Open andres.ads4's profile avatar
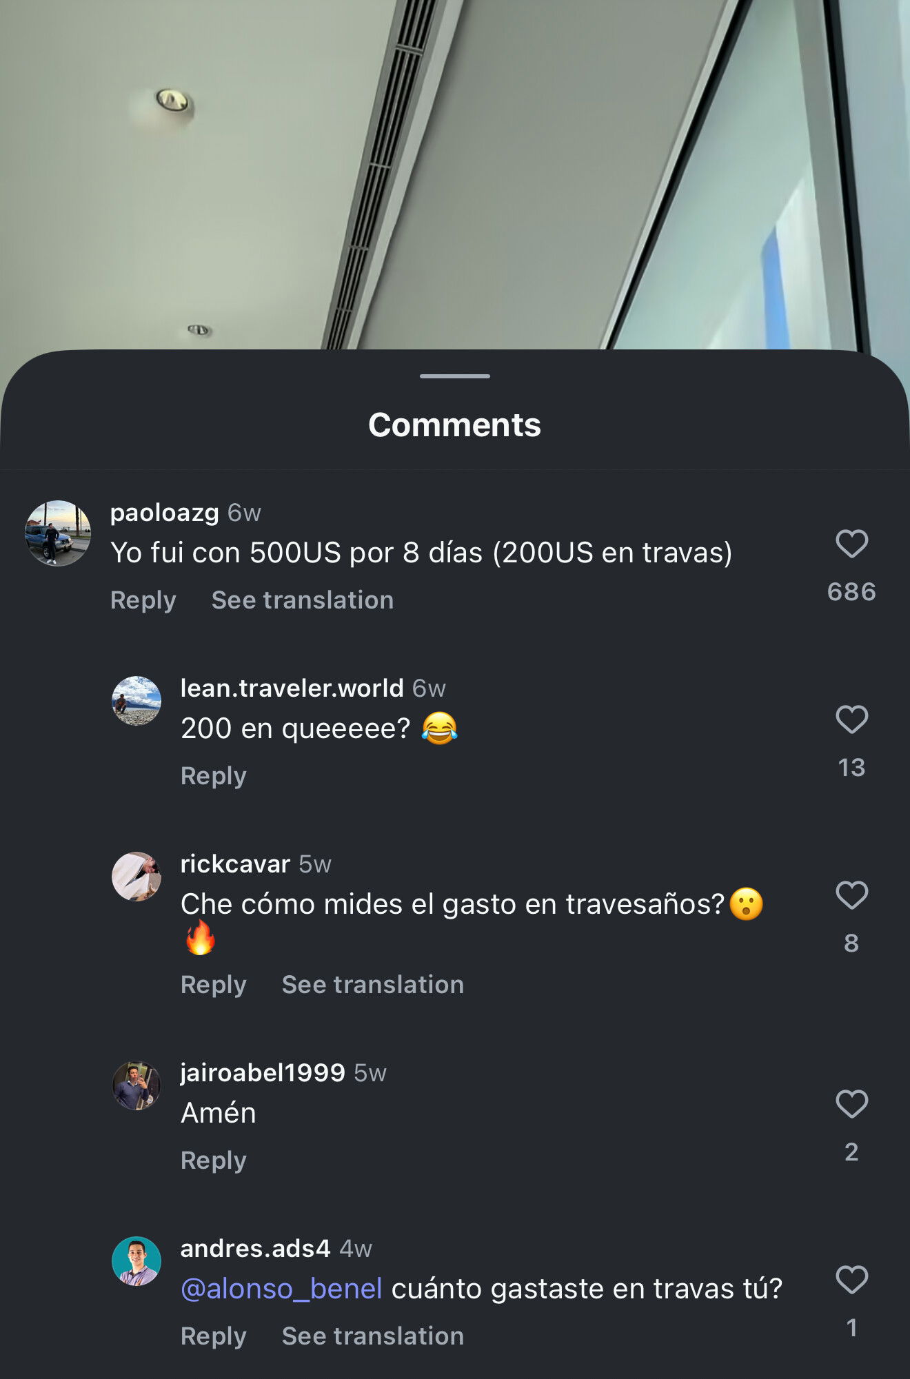 point(136,1261)
